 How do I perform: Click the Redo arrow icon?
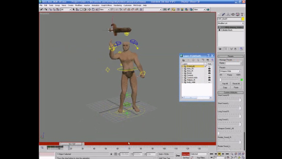pyautogui.click(x=46, y=9)
